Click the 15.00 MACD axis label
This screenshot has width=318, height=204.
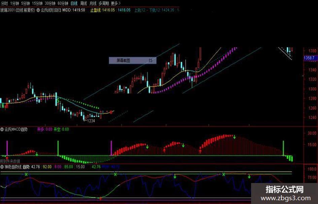point(312,145)
